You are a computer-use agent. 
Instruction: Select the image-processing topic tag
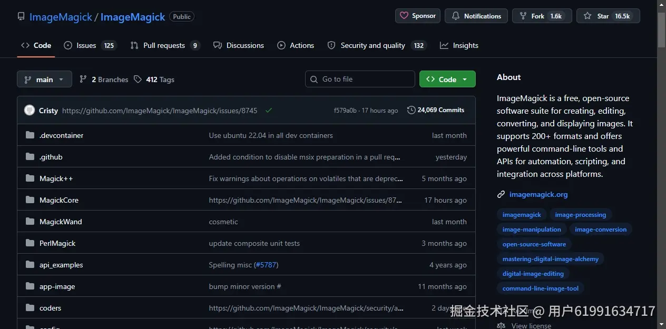(x=581, y=215)
